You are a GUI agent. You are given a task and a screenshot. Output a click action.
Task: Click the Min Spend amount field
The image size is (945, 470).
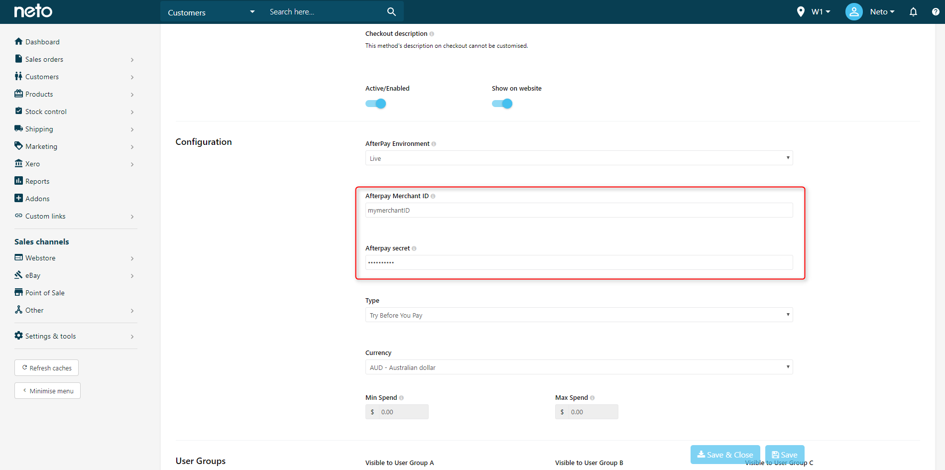(x=403, y=412)
